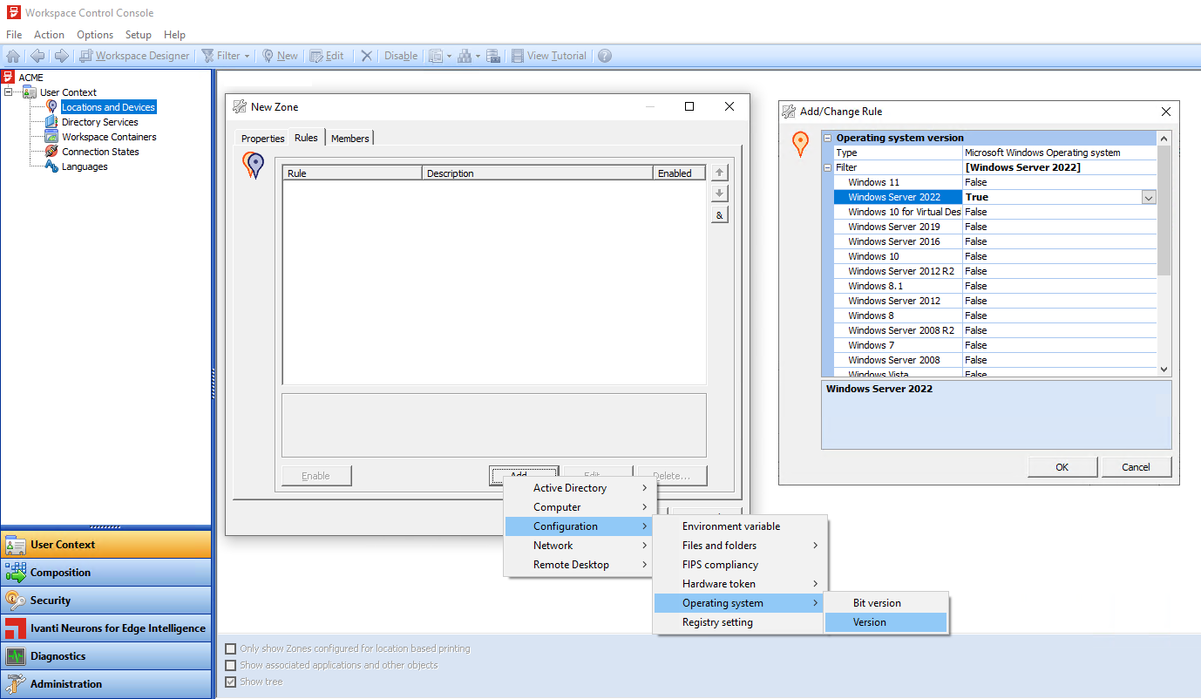Collapse Operating system version section
The width and height of the screenshot is (1201, 699).
pos(828,138)
